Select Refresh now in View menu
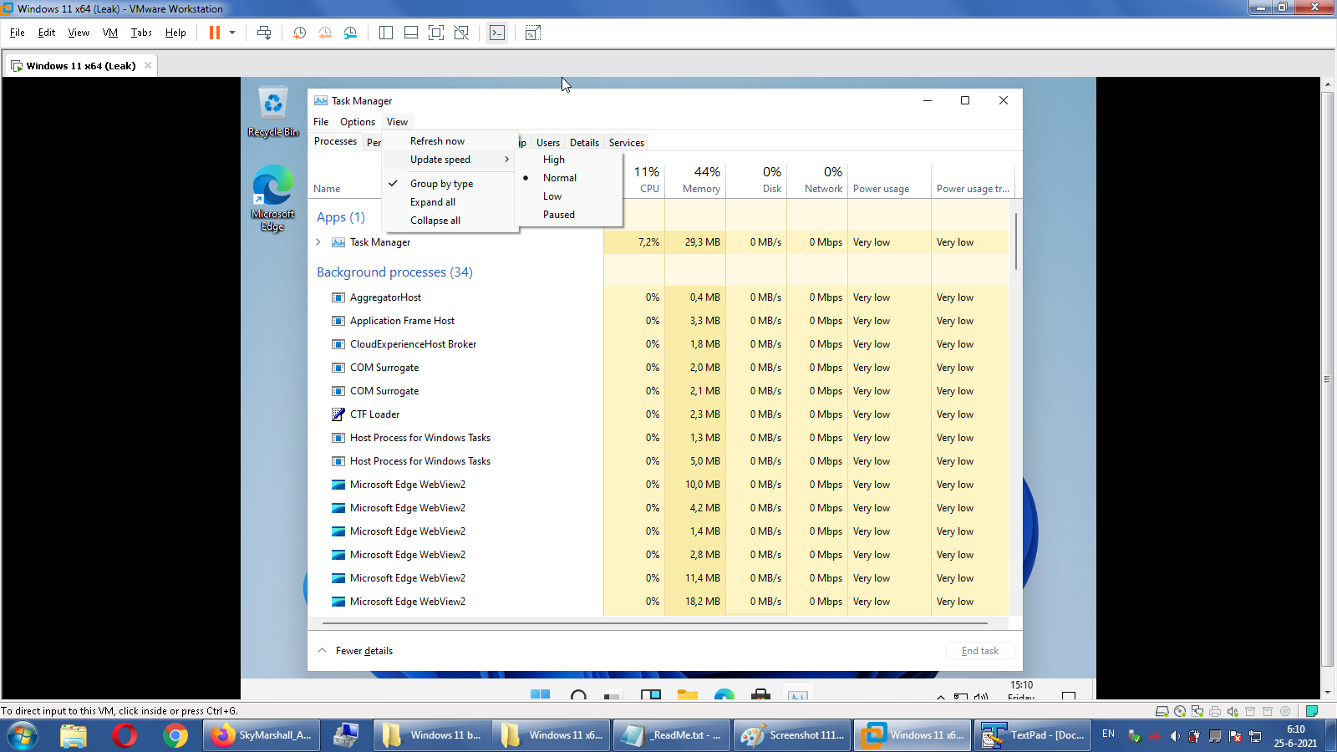Screen dimensions: 1337x752 coord(437,141)
